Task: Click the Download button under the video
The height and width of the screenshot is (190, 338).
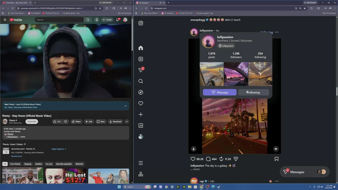Action: 115,122
